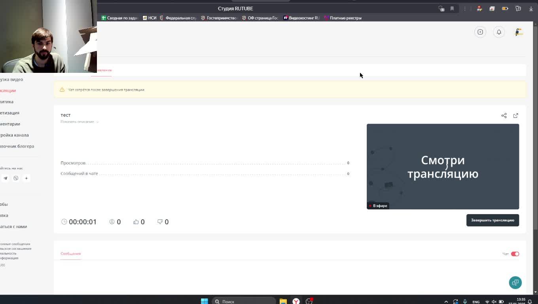Switch to the Сообщения tab
This screenshot has width=538, height=304.
point(70,253)
